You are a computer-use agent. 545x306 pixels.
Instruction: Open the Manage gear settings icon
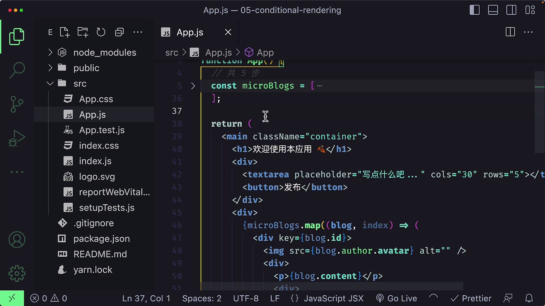point(17,273)
